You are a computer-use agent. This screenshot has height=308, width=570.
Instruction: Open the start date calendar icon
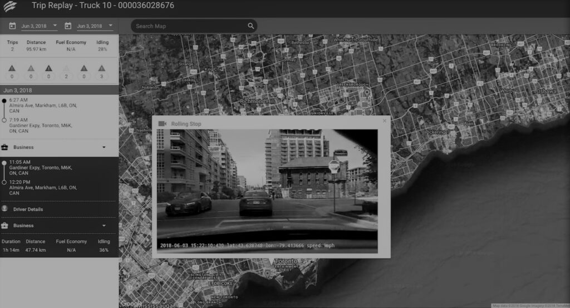click(12, 26)
